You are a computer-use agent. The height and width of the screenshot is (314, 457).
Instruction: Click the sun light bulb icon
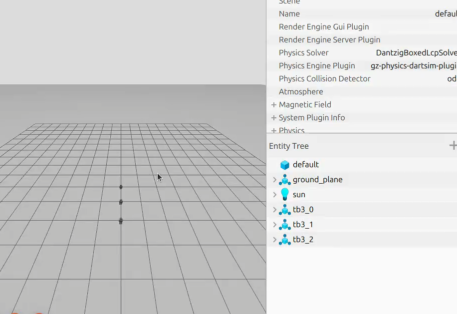(x=285, y=194)
